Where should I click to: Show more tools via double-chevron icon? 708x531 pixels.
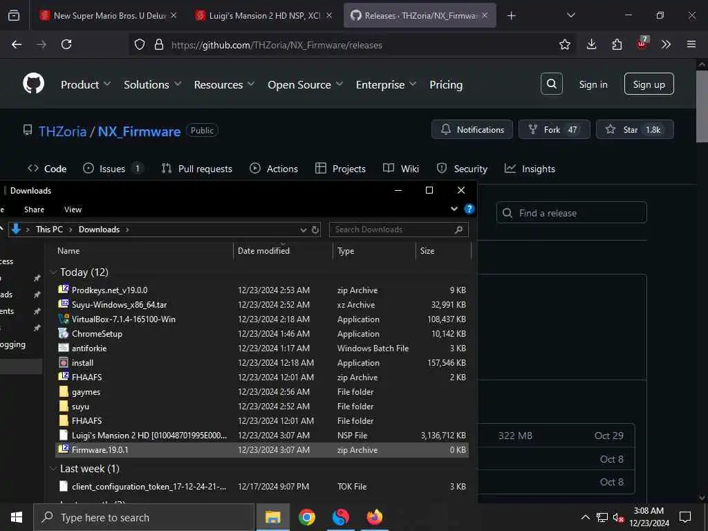coord(666,44)
